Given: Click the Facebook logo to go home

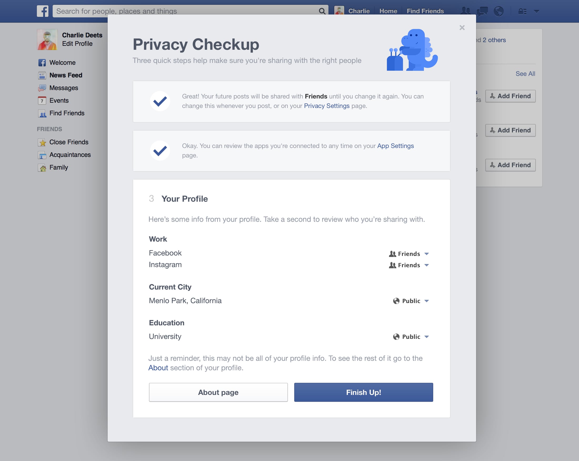Looking at the screenshot, I should [x=43, y=11].
